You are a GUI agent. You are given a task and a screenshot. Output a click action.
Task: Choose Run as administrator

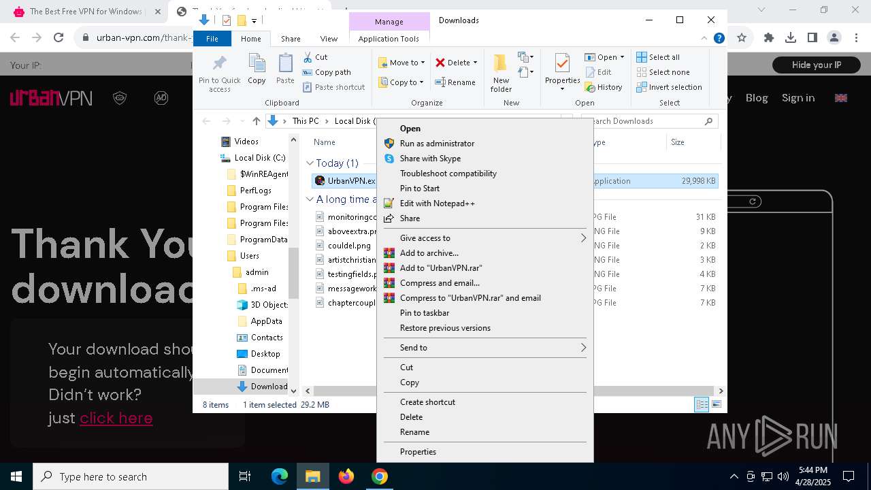point(484,144)
